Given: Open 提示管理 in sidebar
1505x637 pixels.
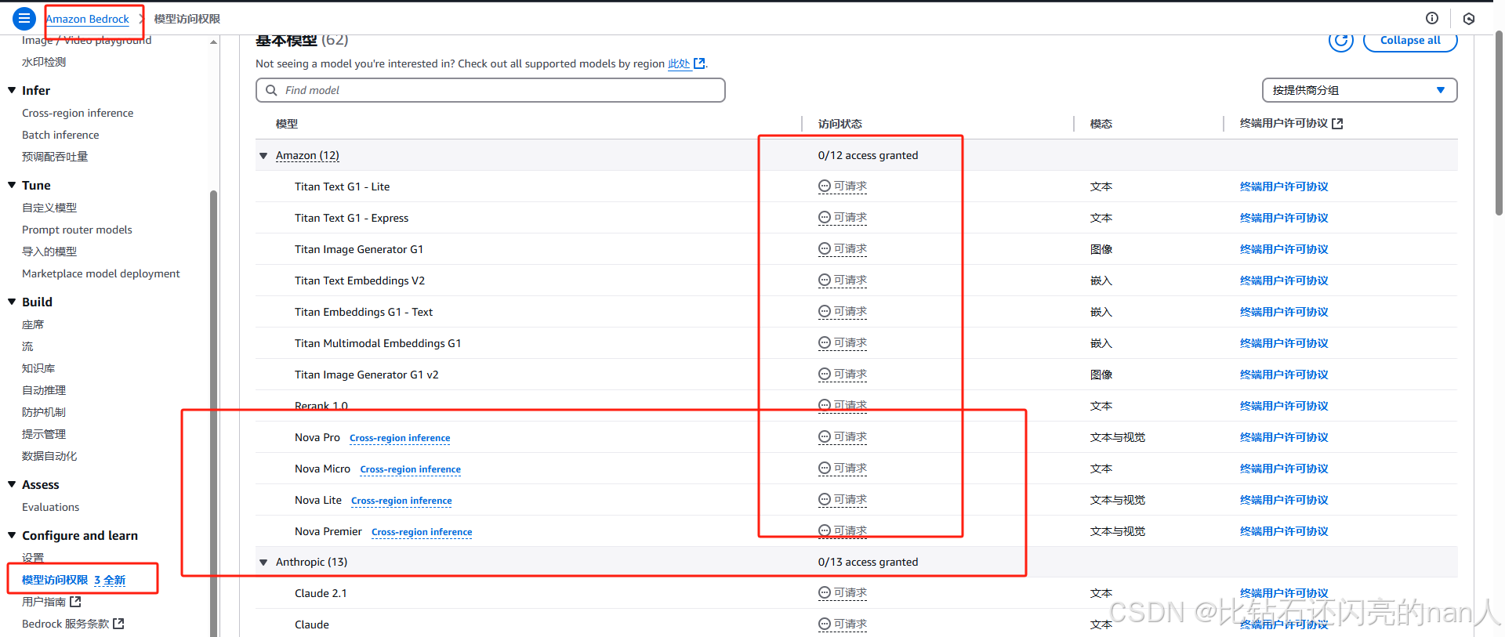Looking at the screenshot, I should [44, 434].
